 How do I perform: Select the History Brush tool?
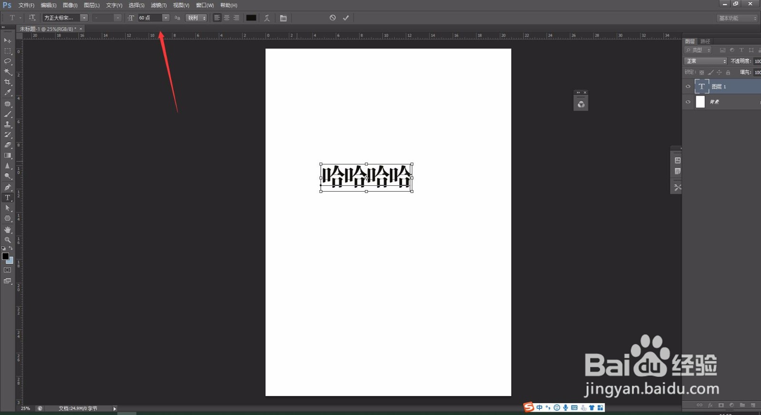[8, 135]
